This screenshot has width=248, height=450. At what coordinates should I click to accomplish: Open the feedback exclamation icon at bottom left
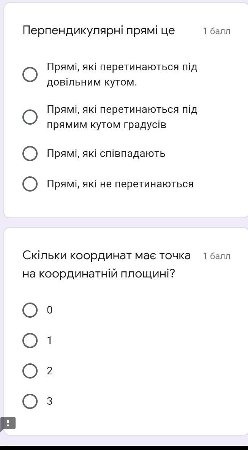(8, 423)
